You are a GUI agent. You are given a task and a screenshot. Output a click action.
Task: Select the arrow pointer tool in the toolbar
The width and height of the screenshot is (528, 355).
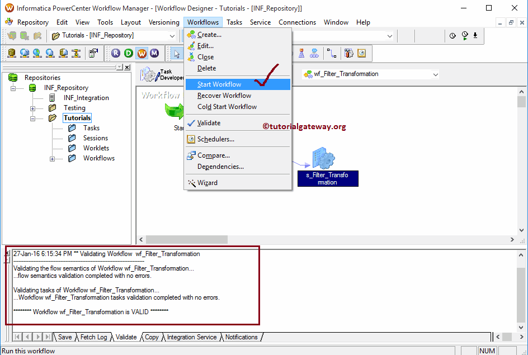coord(176,53)
